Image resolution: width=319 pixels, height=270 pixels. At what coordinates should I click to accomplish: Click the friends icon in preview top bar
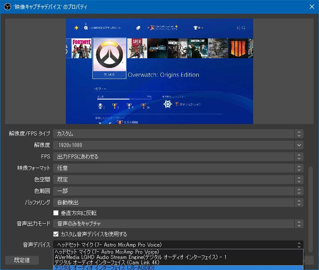coord(138,28)
